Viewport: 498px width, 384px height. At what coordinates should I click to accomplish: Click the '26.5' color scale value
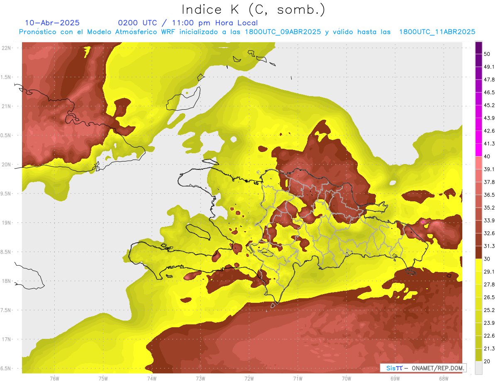[489, 297]
